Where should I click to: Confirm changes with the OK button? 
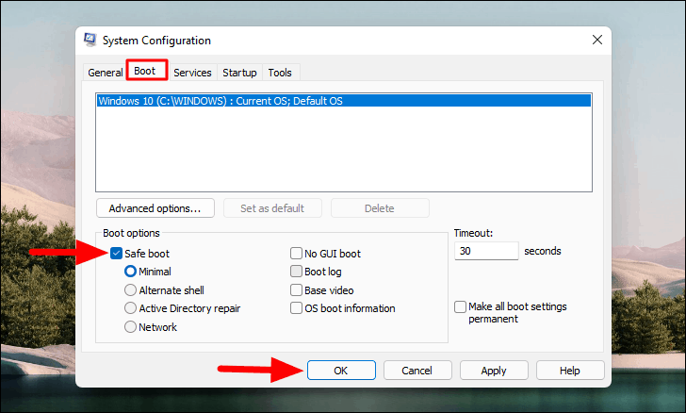point(341,371)
